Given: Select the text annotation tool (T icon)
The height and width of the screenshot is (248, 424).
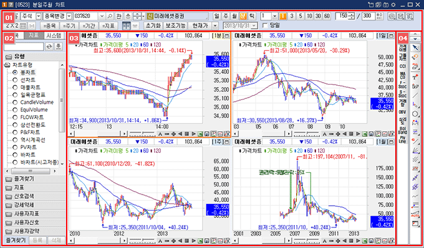Looking at the screenshot, I should [x=415, y=77].
